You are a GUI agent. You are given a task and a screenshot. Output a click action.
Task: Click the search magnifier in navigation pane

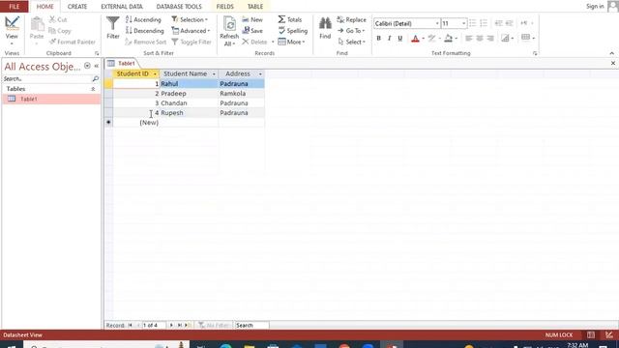point(95,79)
